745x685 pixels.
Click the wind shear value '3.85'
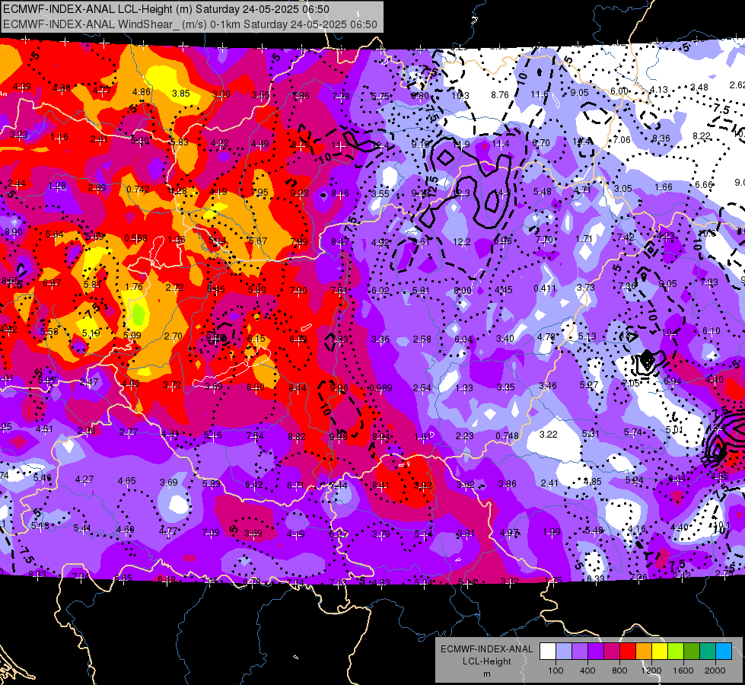pos(181,93)
